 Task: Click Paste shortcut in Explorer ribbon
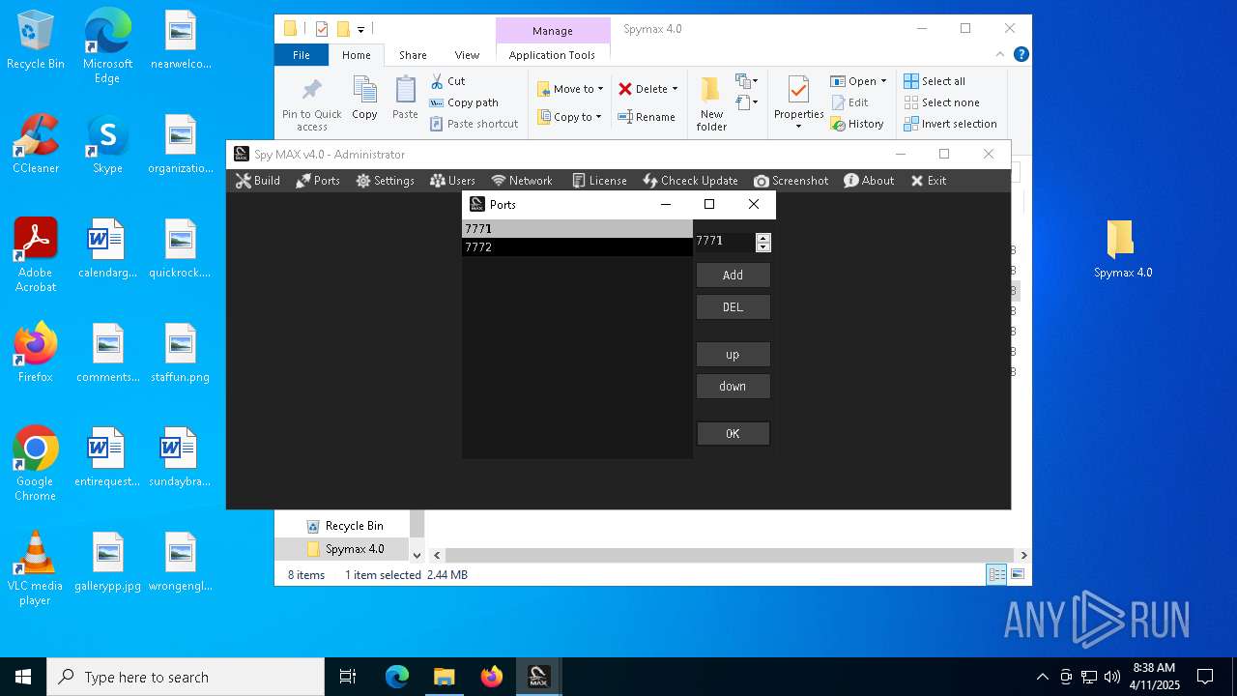click(x=474, y=124)
